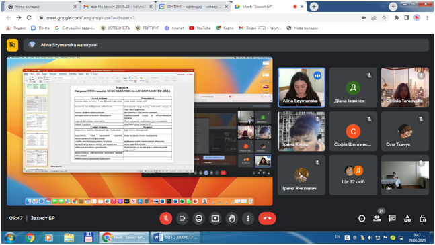Image resolution: width=435 pixels, height=245 pixels.
Task: Click the present screen icon
Action: [x=215, y=218]
